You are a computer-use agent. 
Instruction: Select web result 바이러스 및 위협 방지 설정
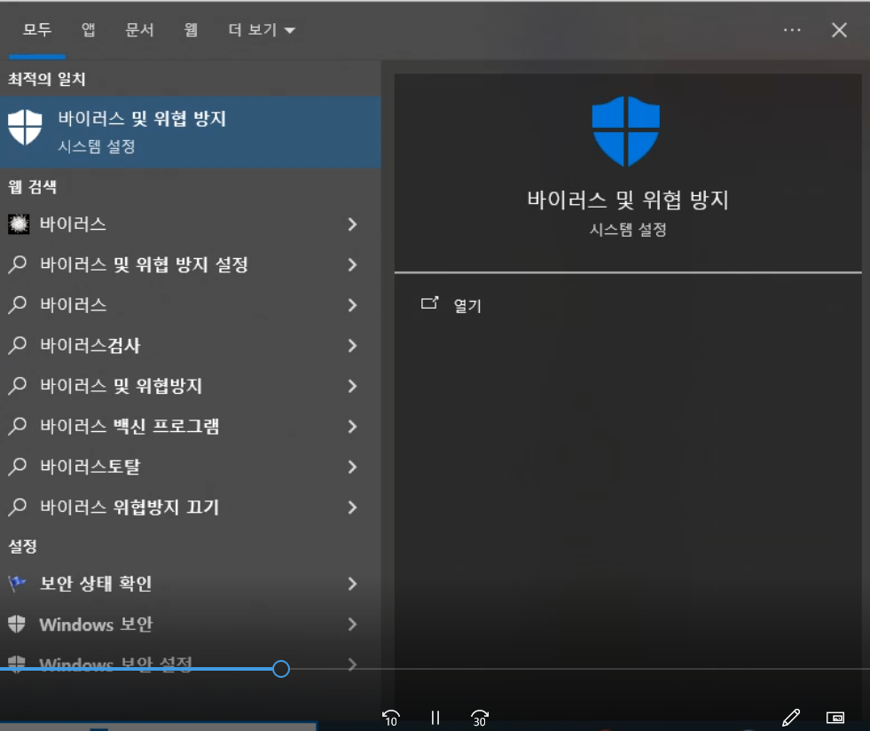coord(144,264)
